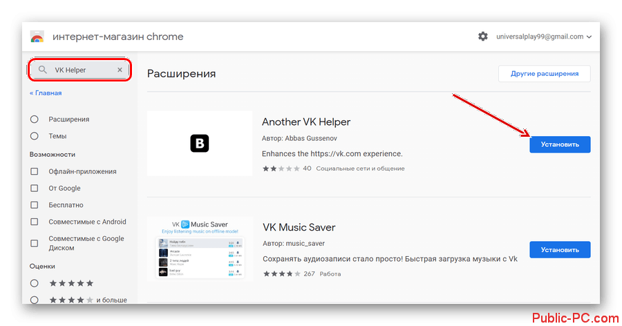
Task: Install Another VK Helper extension
Action: tap(560, 144)
